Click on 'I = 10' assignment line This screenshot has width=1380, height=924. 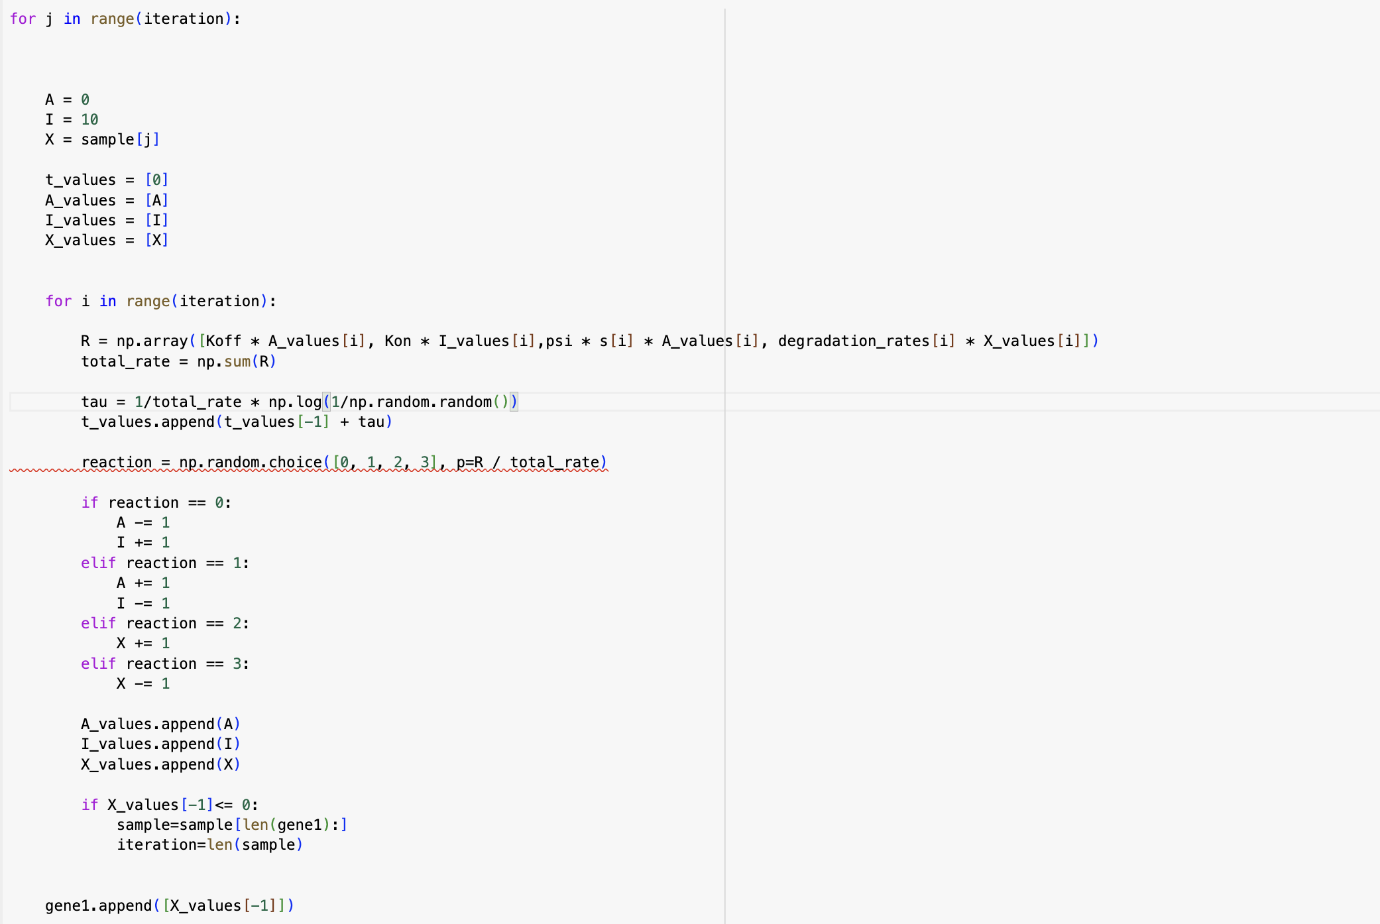click(72, 119)
